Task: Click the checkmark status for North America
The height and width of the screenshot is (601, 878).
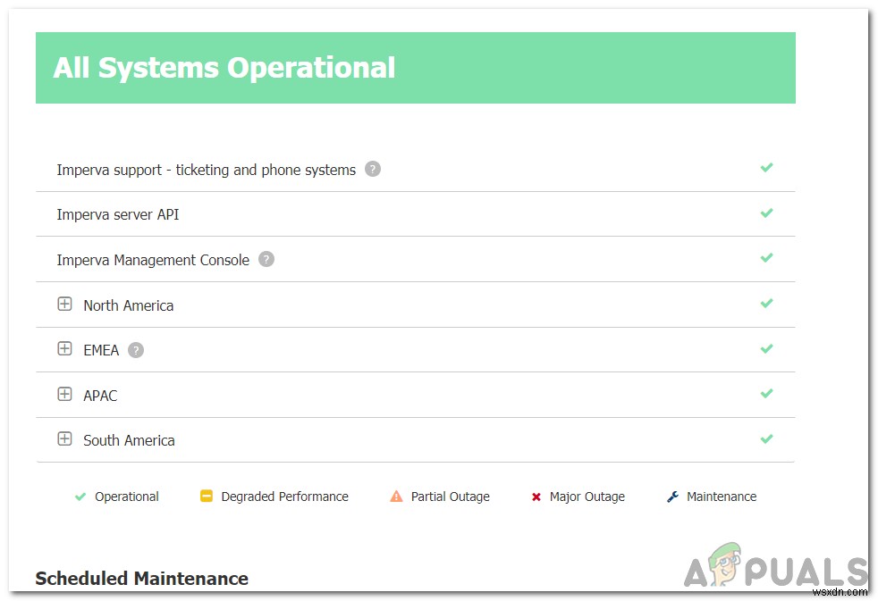Action: (766, 303)
